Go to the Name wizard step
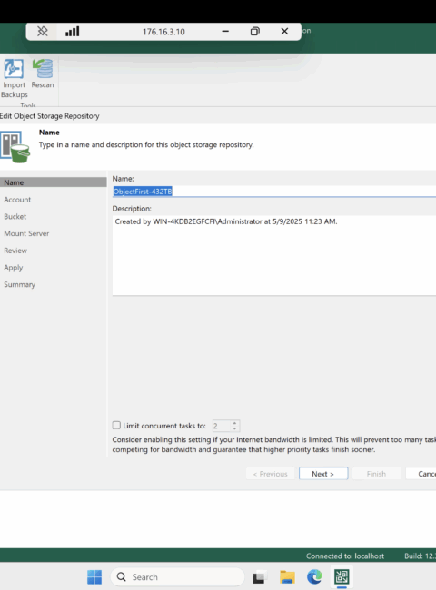The width and height of the screenshot is (436, 590). [x=53, y=182]
